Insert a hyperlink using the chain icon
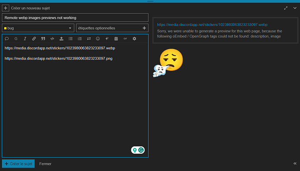The width and height of the screenshot is (300, 171). tap(34, 39)
